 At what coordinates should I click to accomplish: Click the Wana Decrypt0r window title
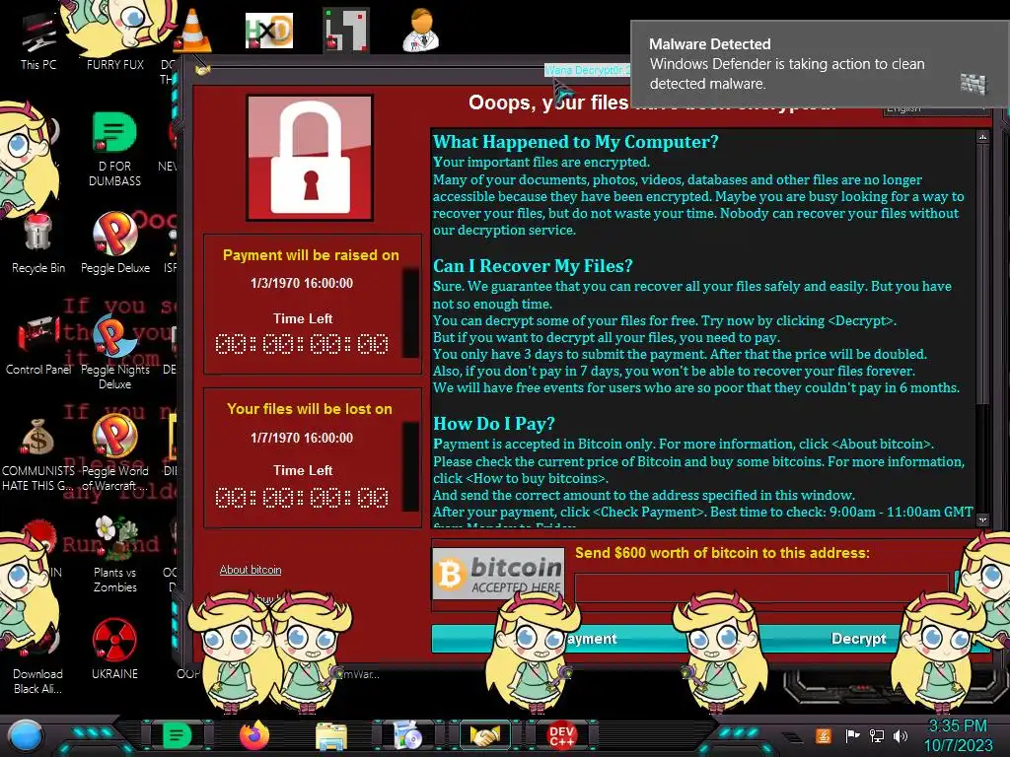point(587,70)
